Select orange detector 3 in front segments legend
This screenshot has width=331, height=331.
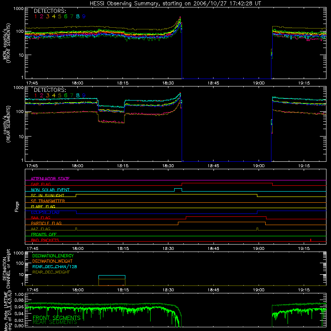pos(48,17)
